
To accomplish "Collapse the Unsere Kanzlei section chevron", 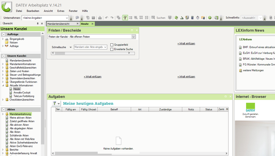I will click(4, 56).
